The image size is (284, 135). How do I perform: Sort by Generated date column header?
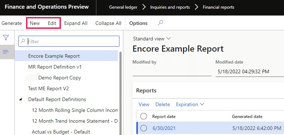[x=247, y=117]
